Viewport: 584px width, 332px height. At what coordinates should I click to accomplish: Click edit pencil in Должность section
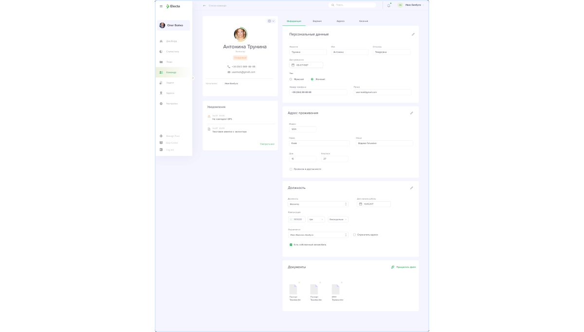coord(412,188)
